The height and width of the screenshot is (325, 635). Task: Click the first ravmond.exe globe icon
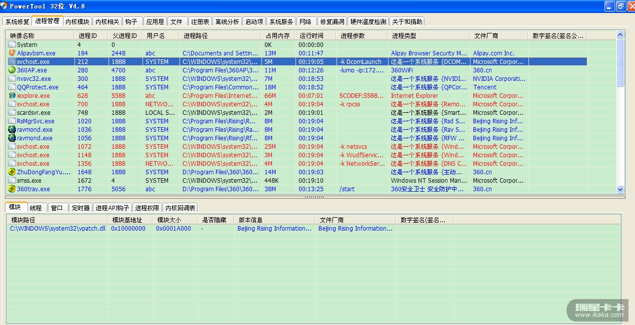[x=12, y=130]
